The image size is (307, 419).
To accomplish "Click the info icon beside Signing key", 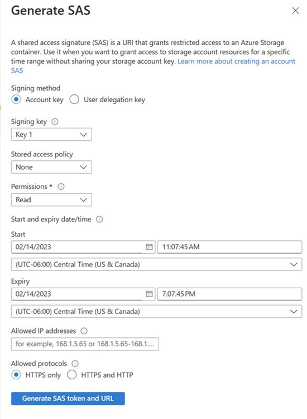I will click(x=55, y=122).
